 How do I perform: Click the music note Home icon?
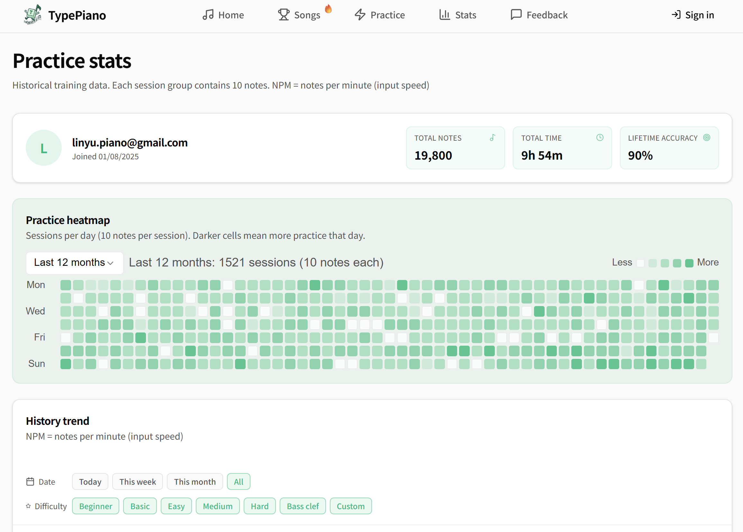pos(208,15)
